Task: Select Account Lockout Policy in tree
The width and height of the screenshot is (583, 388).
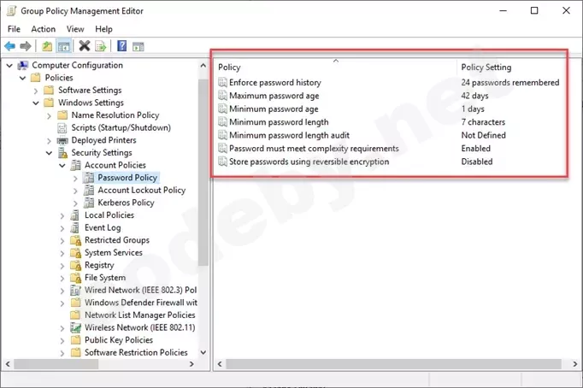Action: click(x=142, y=191)
